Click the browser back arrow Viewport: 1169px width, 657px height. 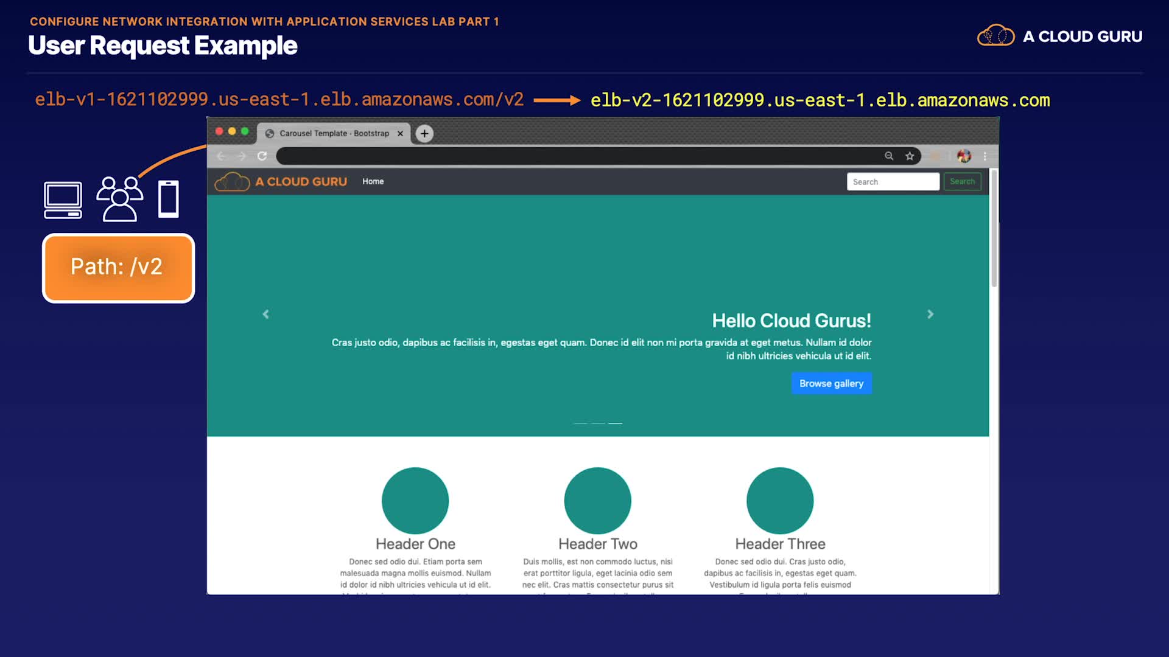click(x=221, y=156)
